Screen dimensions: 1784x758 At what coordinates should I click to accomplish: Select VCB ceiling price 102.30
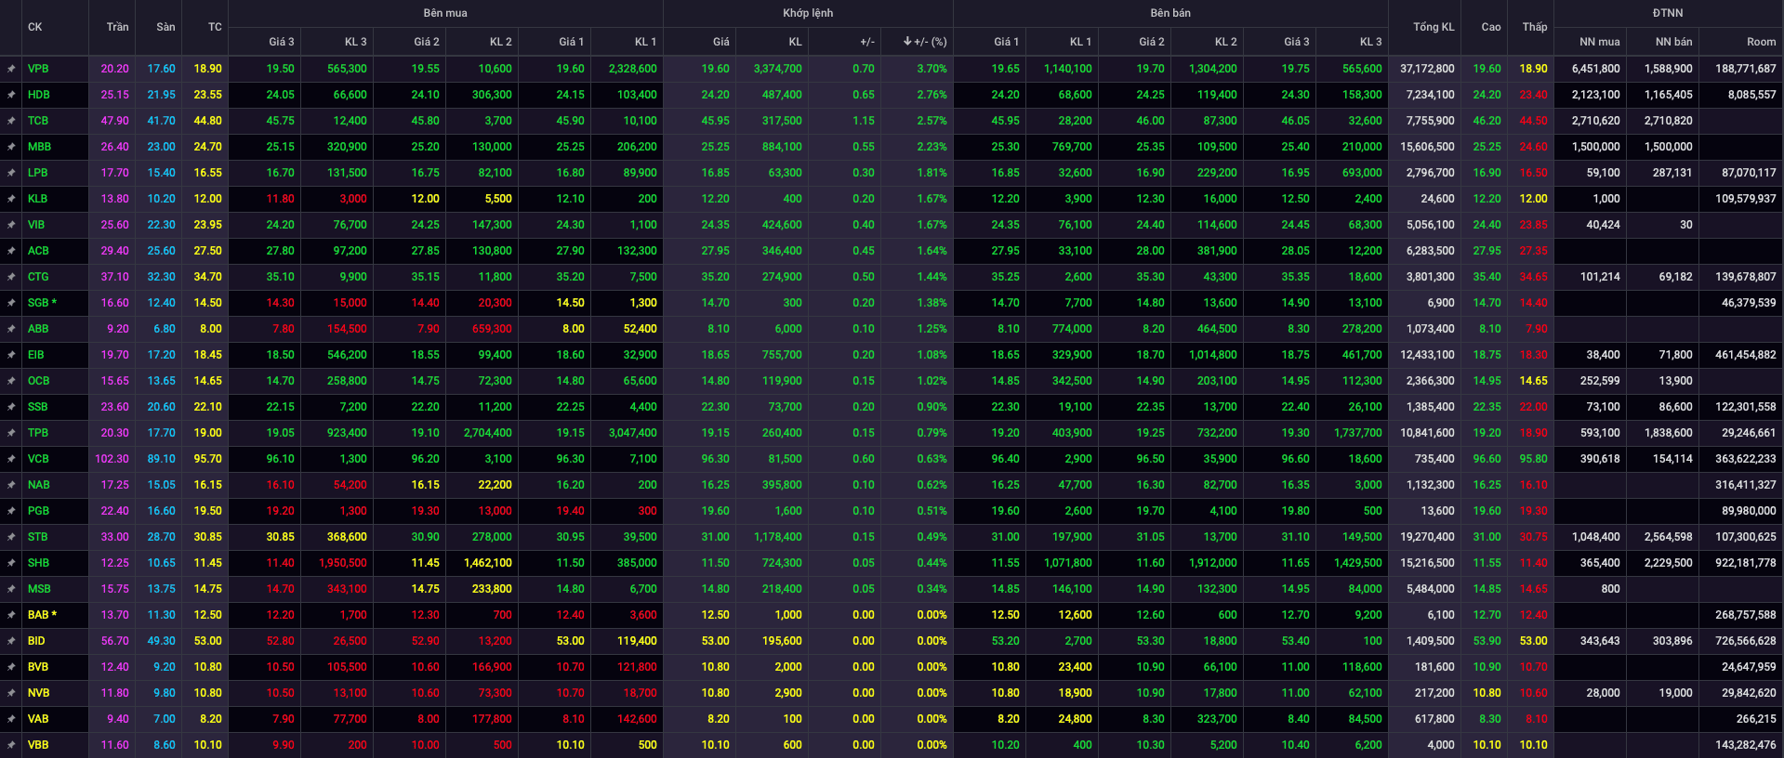(112, 459)
